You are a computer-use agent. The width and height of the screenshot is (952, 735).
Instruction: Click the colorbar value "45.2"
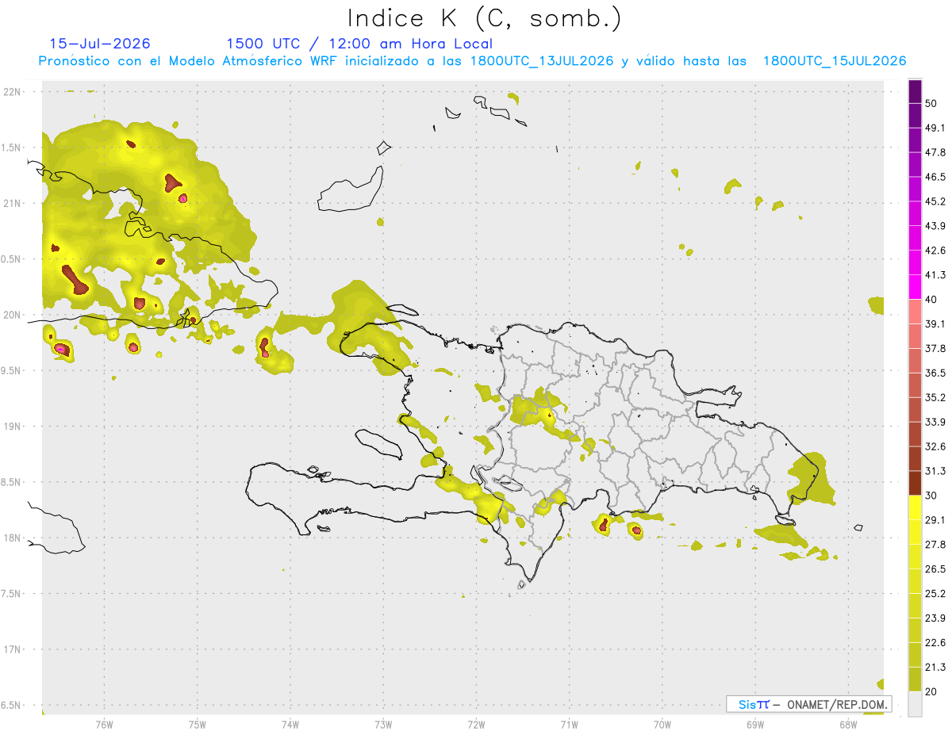pos(935,201)
